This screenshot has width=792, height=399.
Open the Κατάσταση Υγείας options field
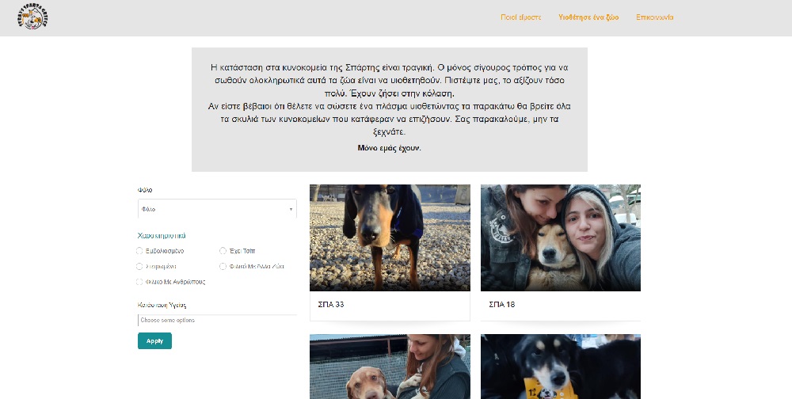point(217,321)
